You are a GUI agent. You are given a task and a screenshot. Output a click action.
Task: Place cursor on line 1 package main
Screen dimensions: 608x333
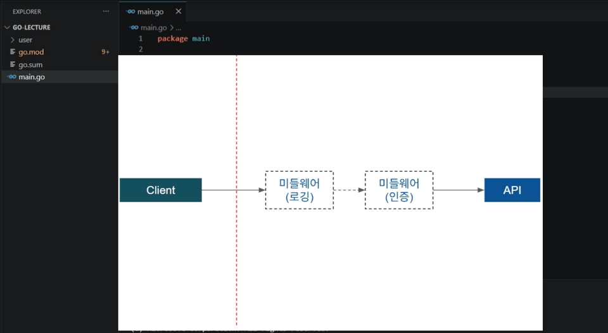pos(184,39)
